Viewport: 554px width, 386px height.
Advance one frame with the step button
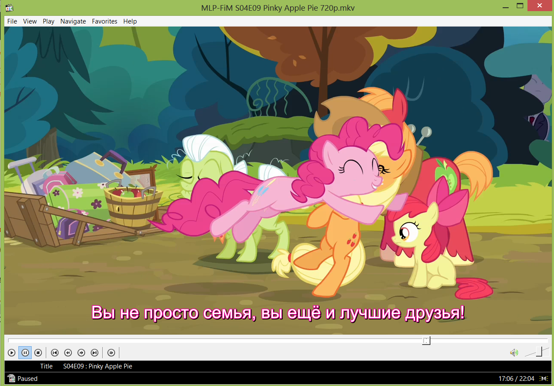111,353
